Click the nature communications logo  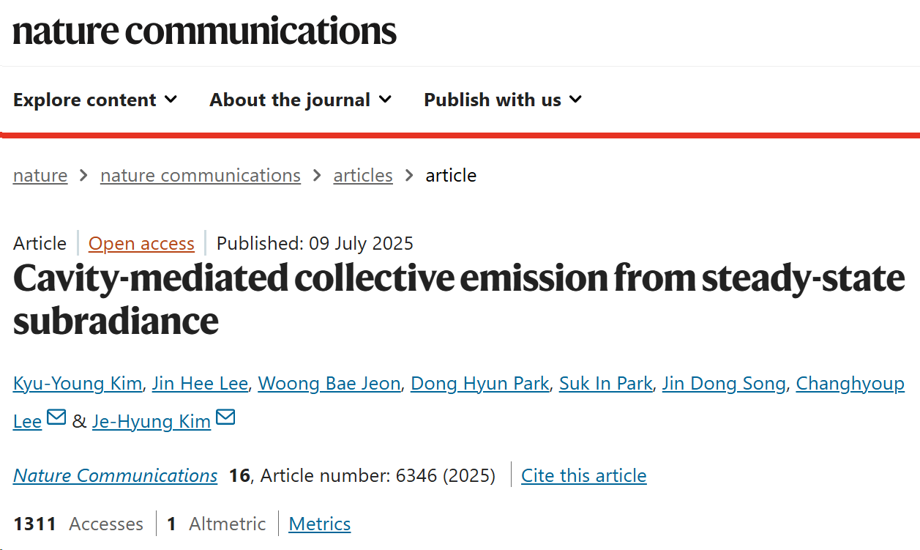click(205, 31)
